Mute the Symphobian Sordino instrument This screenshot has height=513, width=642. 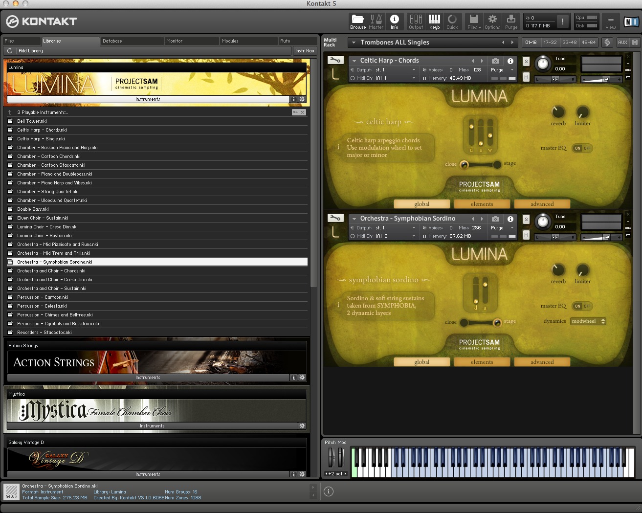click(526, 235)
